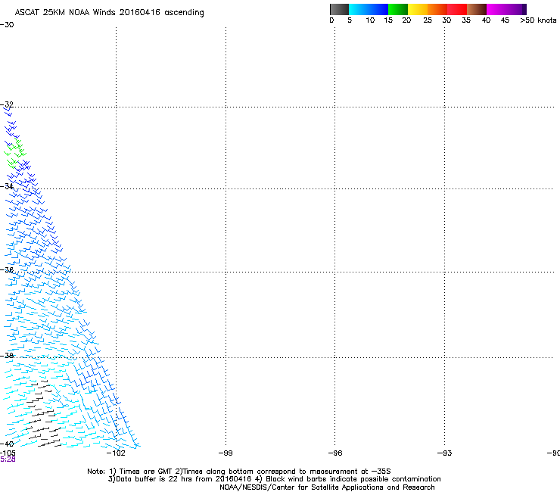Click the '>50 knots' legend label
Viewport: 560px width, 492px height.
pos(538,20)
